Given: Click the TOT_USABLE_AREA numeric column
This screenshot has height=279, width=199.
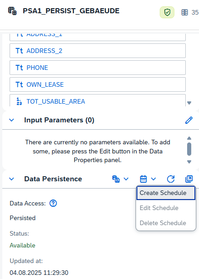Looking at the screenshot, I should tap(98, 100).
